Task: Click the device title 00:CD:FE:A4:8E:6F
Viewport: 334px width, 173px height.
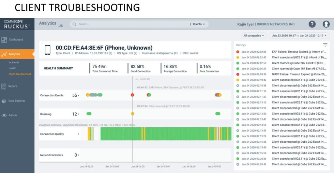Action: coord(104,48)
